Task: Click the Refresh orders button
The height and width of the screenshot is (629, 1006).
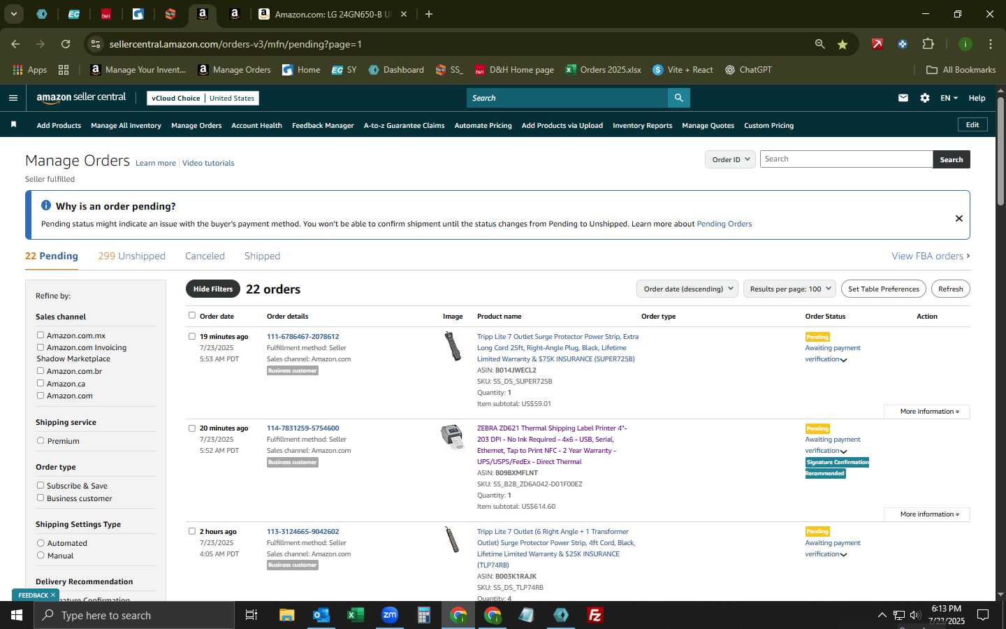Action: pyautogui.click(x=950, y=289)
